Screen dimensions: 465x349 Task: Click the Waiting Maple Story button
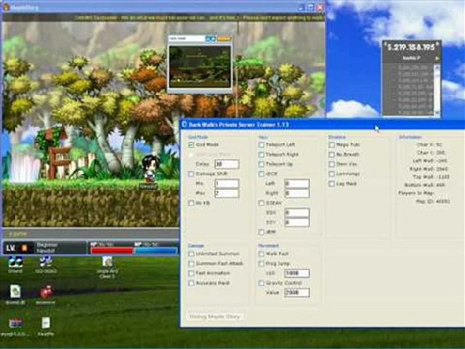tap(215, 317)
